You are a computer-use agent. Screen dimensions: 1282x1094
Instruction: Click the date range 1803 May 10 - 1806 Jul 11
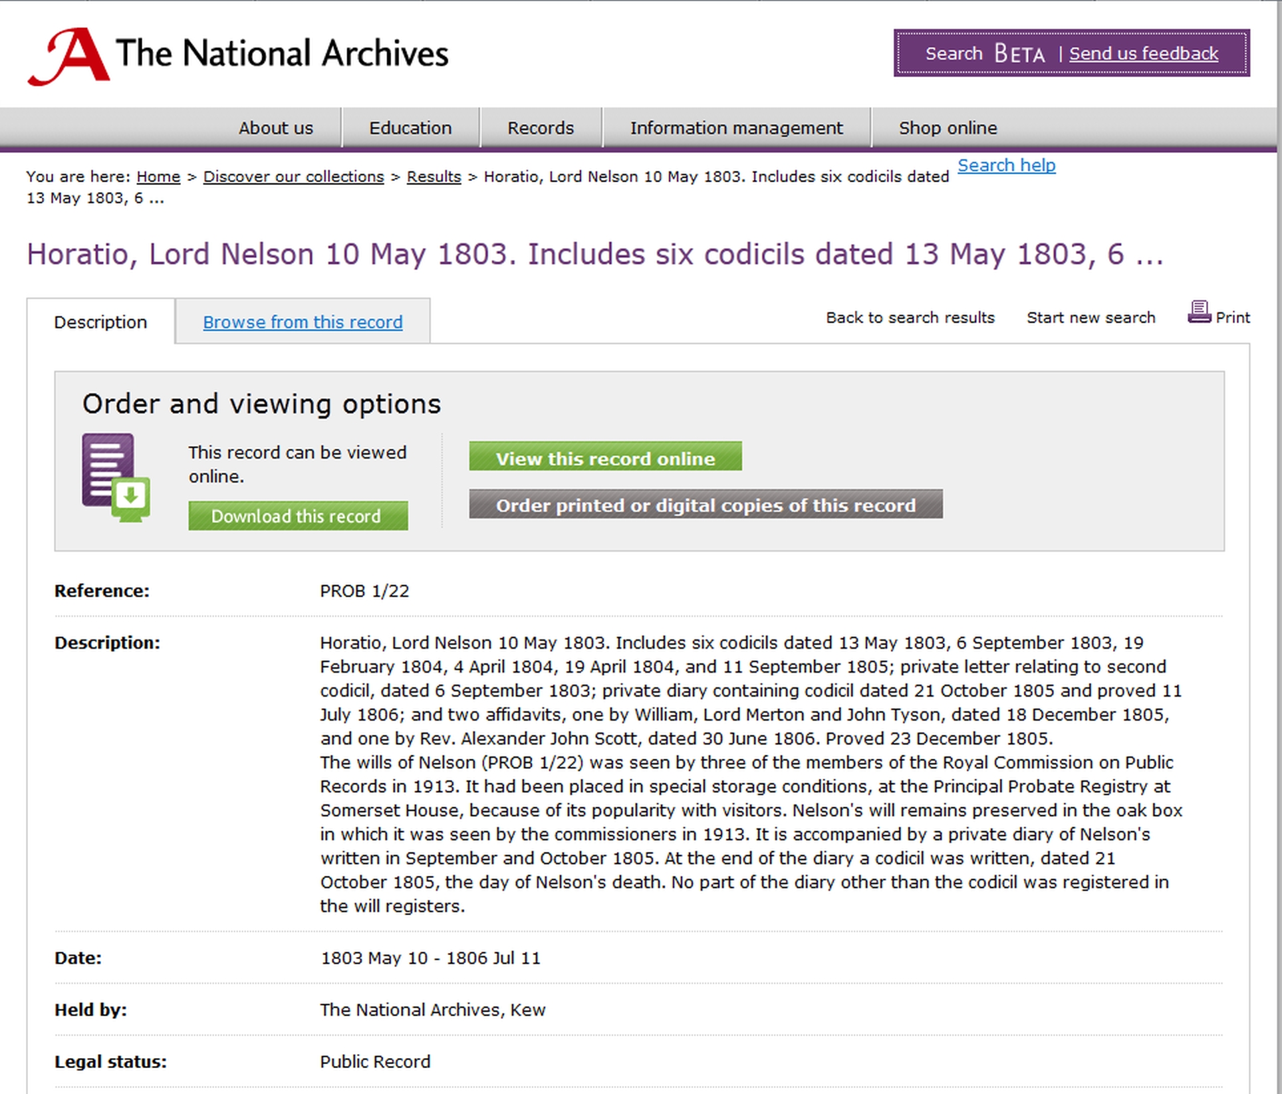(431, 958)
